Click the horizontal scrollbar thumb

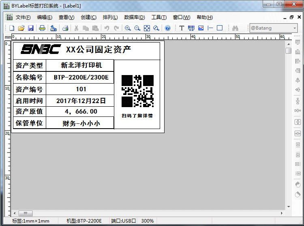coord(26,213)
